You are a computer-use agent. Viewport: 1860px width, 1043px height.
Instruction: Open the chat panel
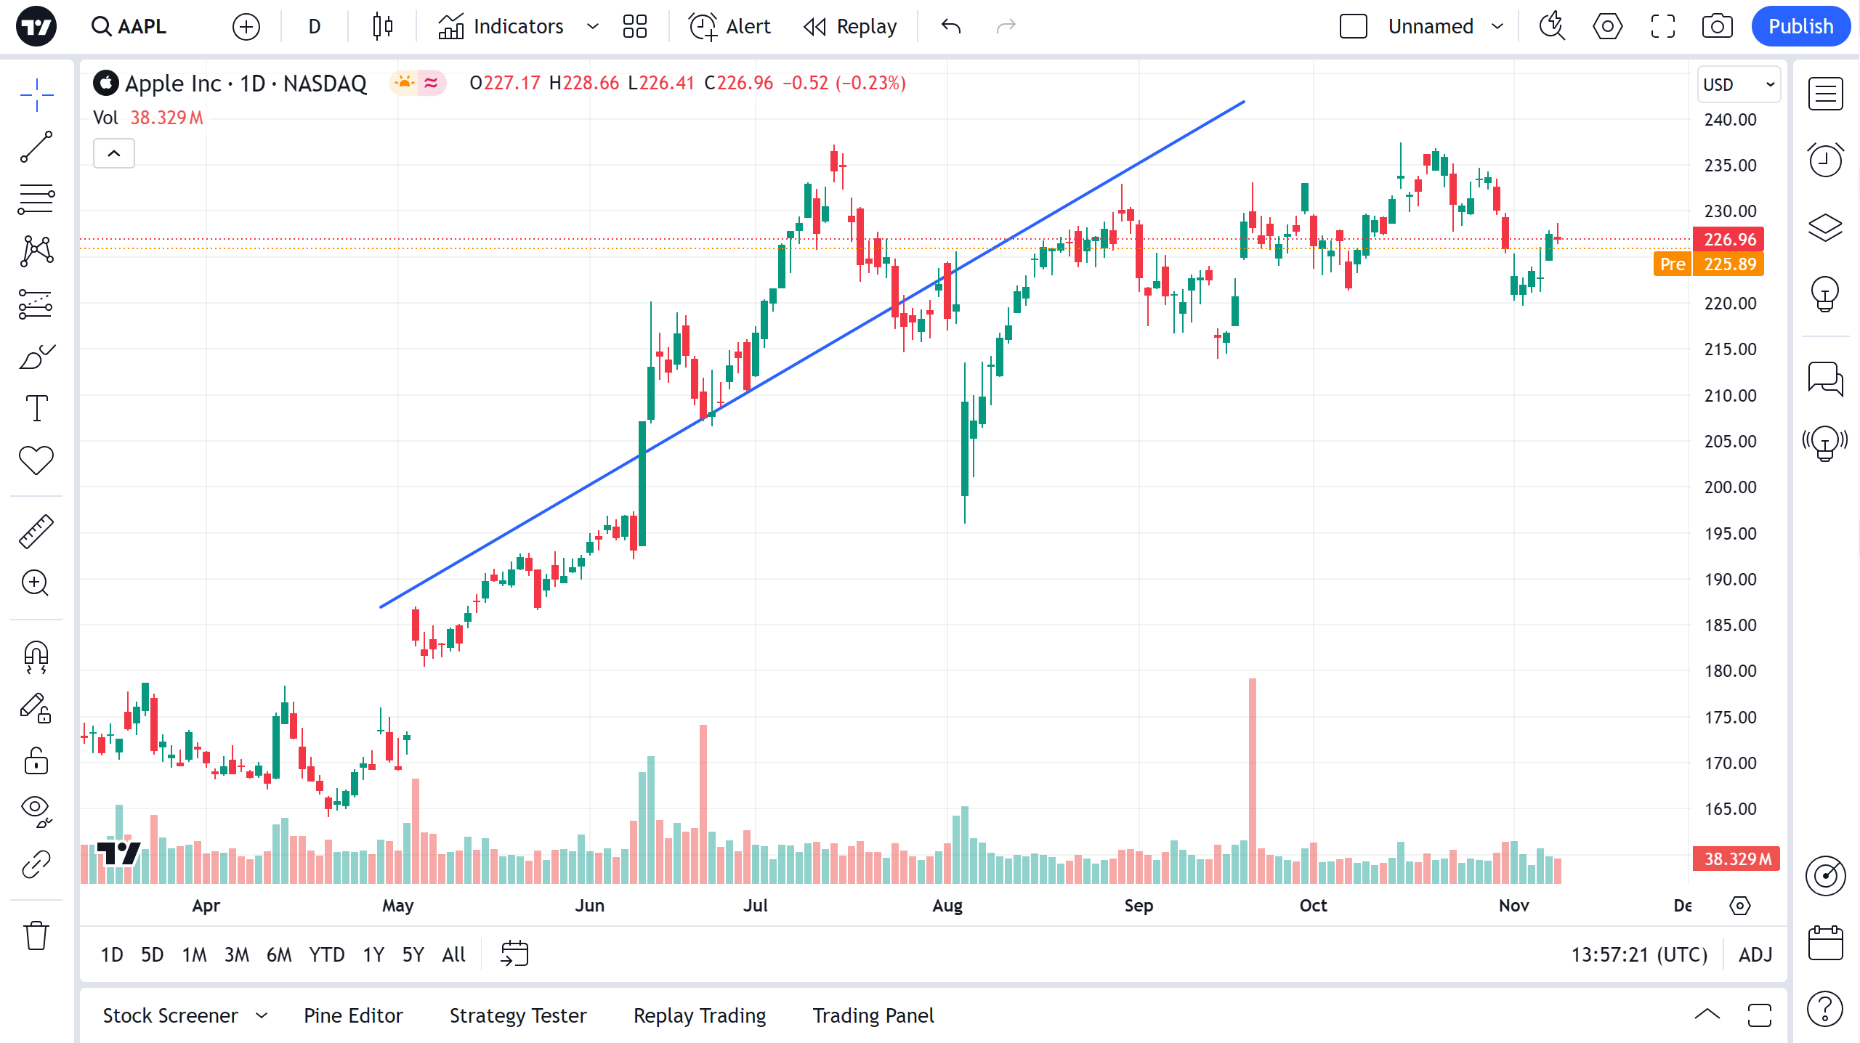coord(1826,379)
